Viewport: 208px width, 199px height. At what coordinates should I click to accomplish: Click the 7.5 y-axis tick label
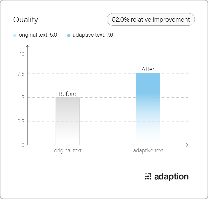tap(21, 74)
